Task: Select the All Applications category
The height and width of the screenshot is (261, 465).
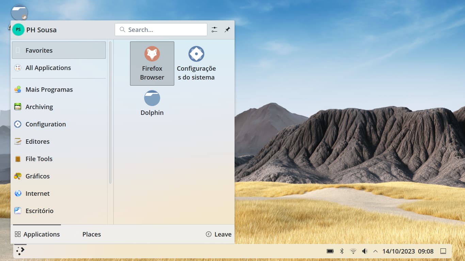Action: pos(48,68)
